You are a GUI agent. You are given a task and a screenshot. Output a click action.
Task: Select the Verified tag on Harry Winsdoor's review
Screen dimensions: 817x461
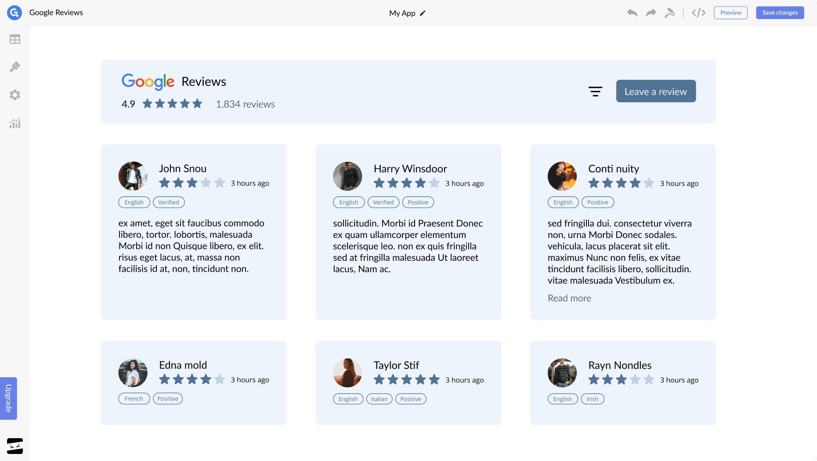[x=383, y=202]
